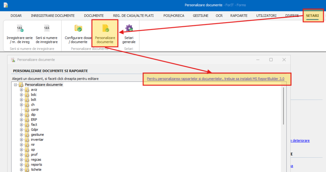Screen dimensions: 326x172
Task: Open Configurare dosare / documente icon
Action: point(78,29)
